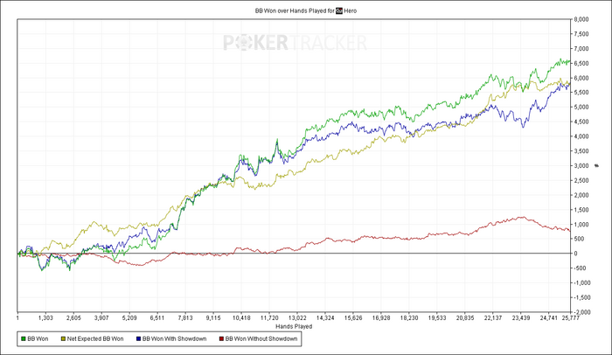612x355 pixels.
Task: Click the Hero player icon in title
Action: 339,11
